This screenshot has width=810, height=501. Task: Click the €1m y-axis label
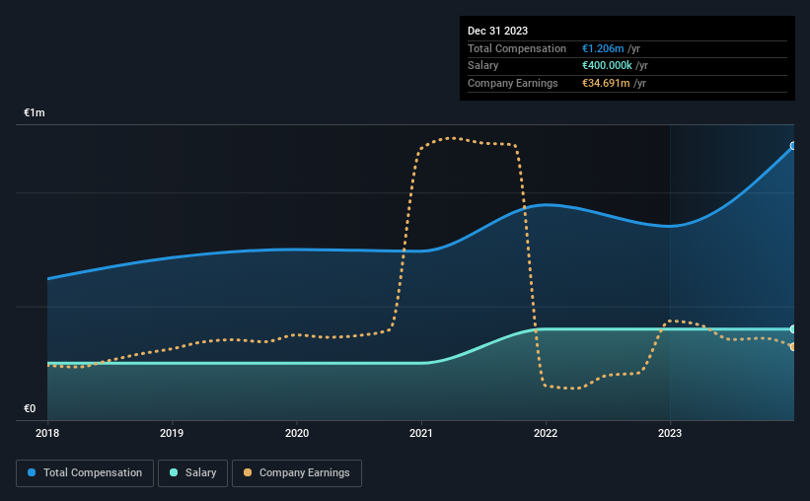[35, 112]
